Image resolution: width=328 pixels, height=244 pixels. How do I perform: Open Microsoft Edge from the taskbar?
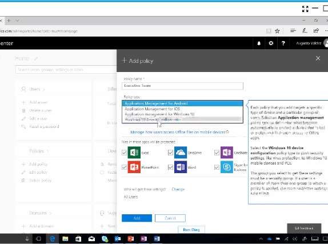click(x=52, y=238)
